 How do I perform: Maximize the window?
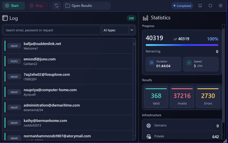point(210,6)
